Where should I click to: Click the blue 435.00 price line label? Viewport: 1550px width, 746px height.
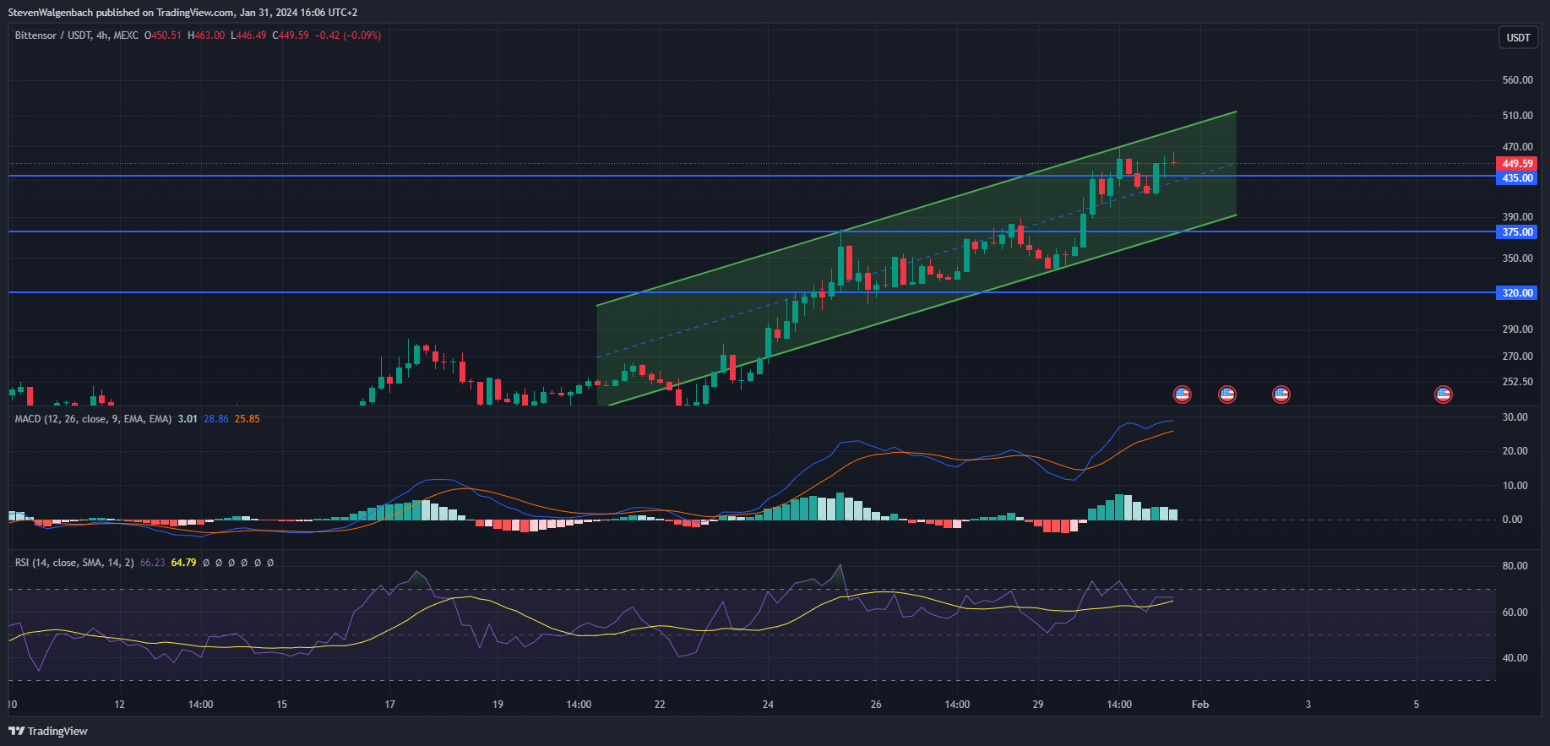pos(1517,178)
